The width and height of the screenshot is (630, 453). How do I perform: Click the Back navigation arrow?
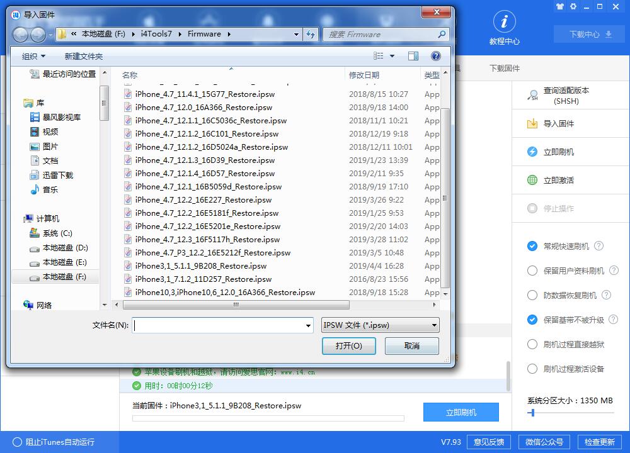(x=21, y=35)
